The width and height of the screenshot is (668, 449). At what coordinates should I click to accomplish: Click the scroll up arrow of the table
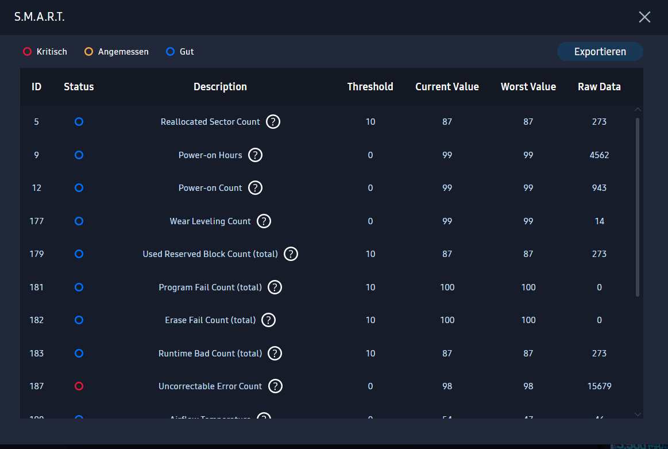click(x=638, y=110)
